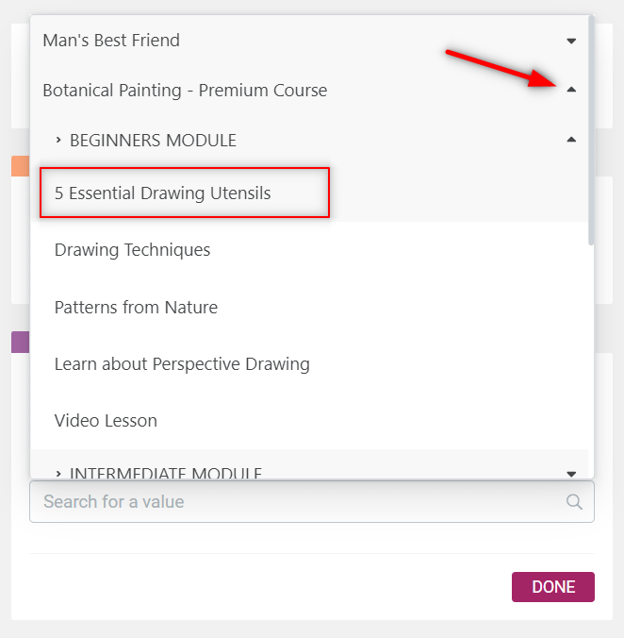Pick the Patterns from Nature lesson
The height and width of the screenshot is (638, 624).
(x=136, y=308)
